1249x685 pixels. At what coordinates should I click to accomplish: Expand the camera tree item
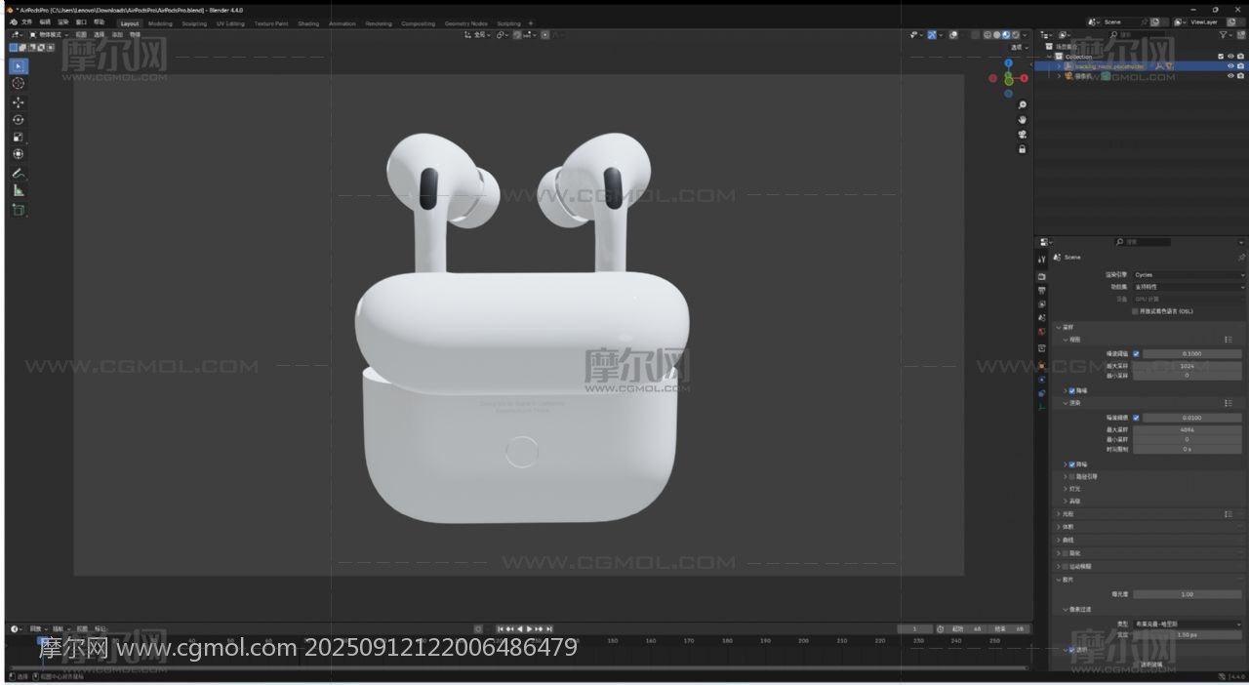[x=1058, y=76]
